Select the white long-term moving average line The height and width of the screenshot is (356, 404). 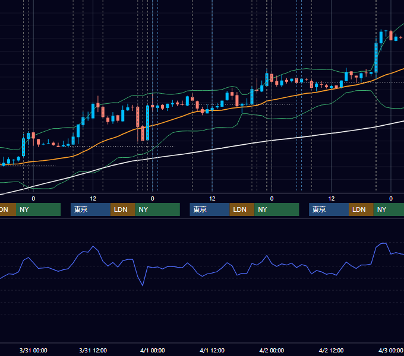click(212, 150)
